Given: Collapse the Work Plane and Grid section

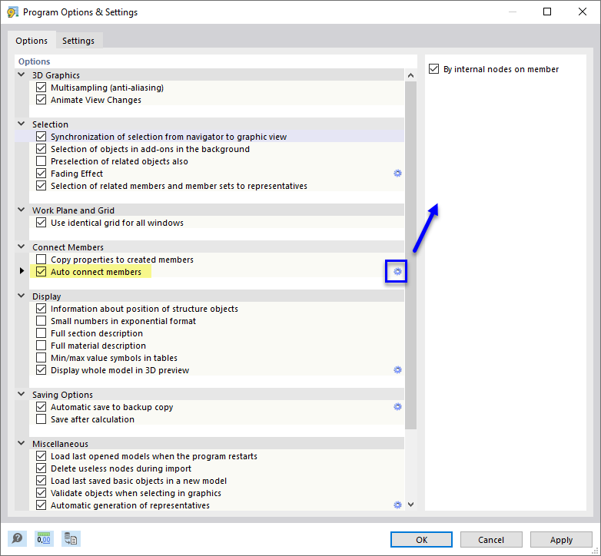Looking at the screenshot, I should (22, 210).
